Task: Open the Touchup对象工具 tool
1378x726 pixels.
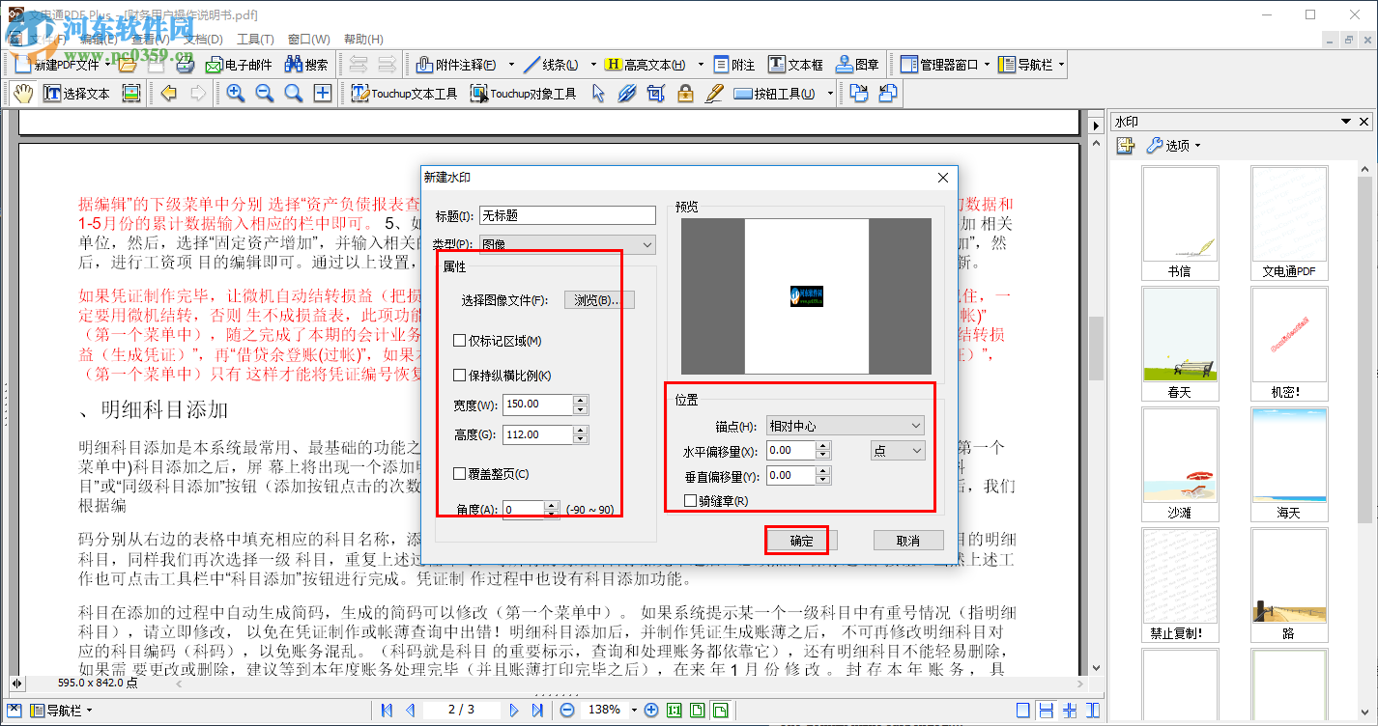Action: tap(523, 94)
